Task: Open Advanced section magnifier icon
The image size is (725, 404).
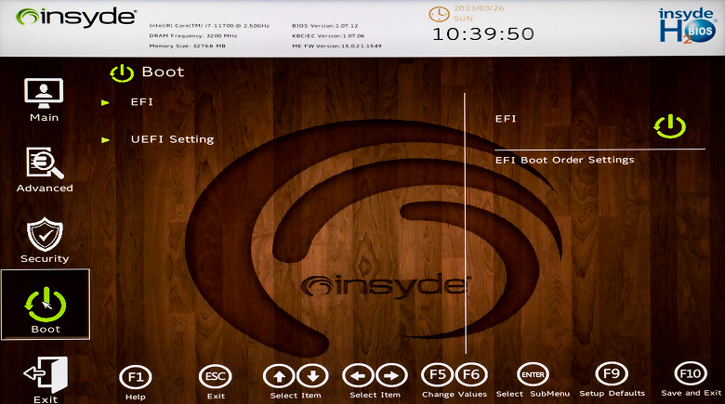Action: point(45,163)
